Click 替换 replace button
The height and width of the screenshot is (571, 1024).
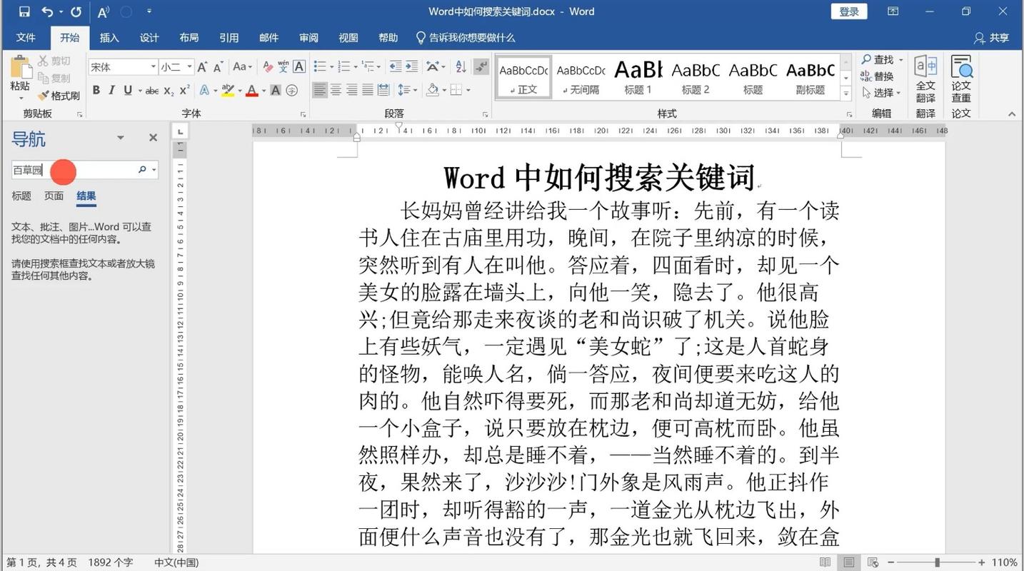(878, 76)
